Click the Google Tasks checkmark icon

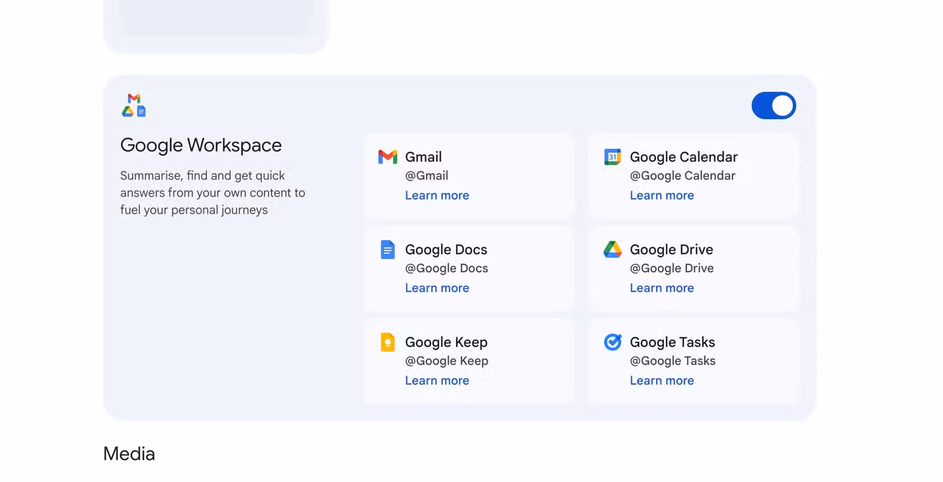(613, 342)
